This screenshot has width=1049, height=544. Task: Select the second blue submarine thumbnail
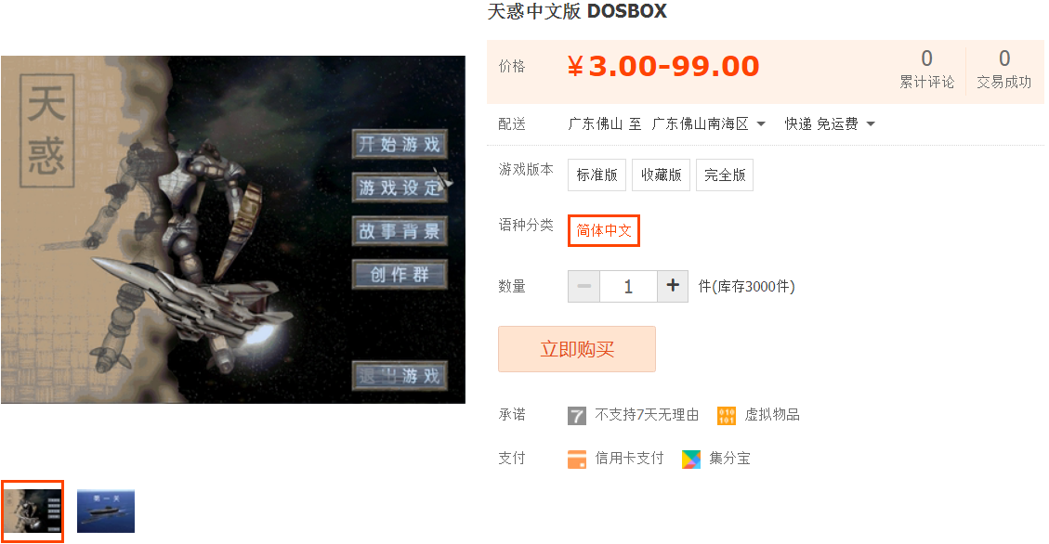[x=106, y=512]
